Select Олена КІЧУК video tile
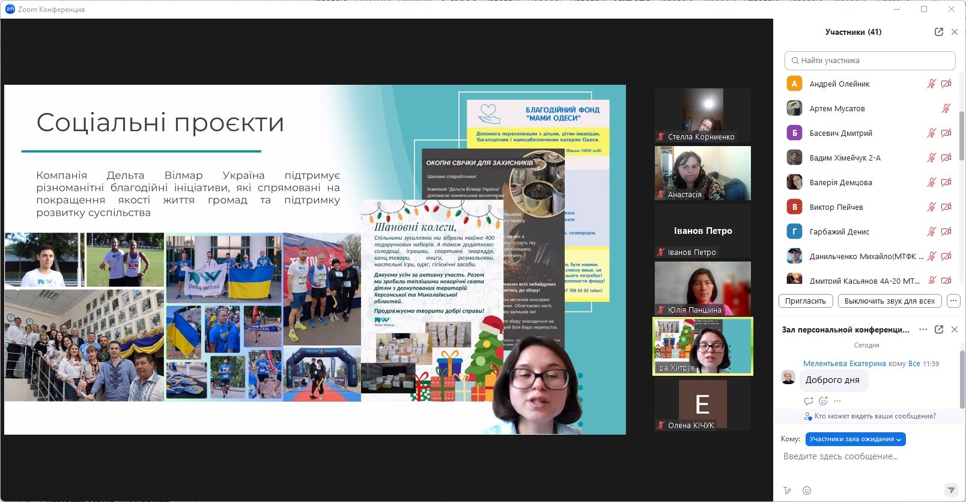Image resolution: width=966 pixels, height=502 pixels. point(703,404)
